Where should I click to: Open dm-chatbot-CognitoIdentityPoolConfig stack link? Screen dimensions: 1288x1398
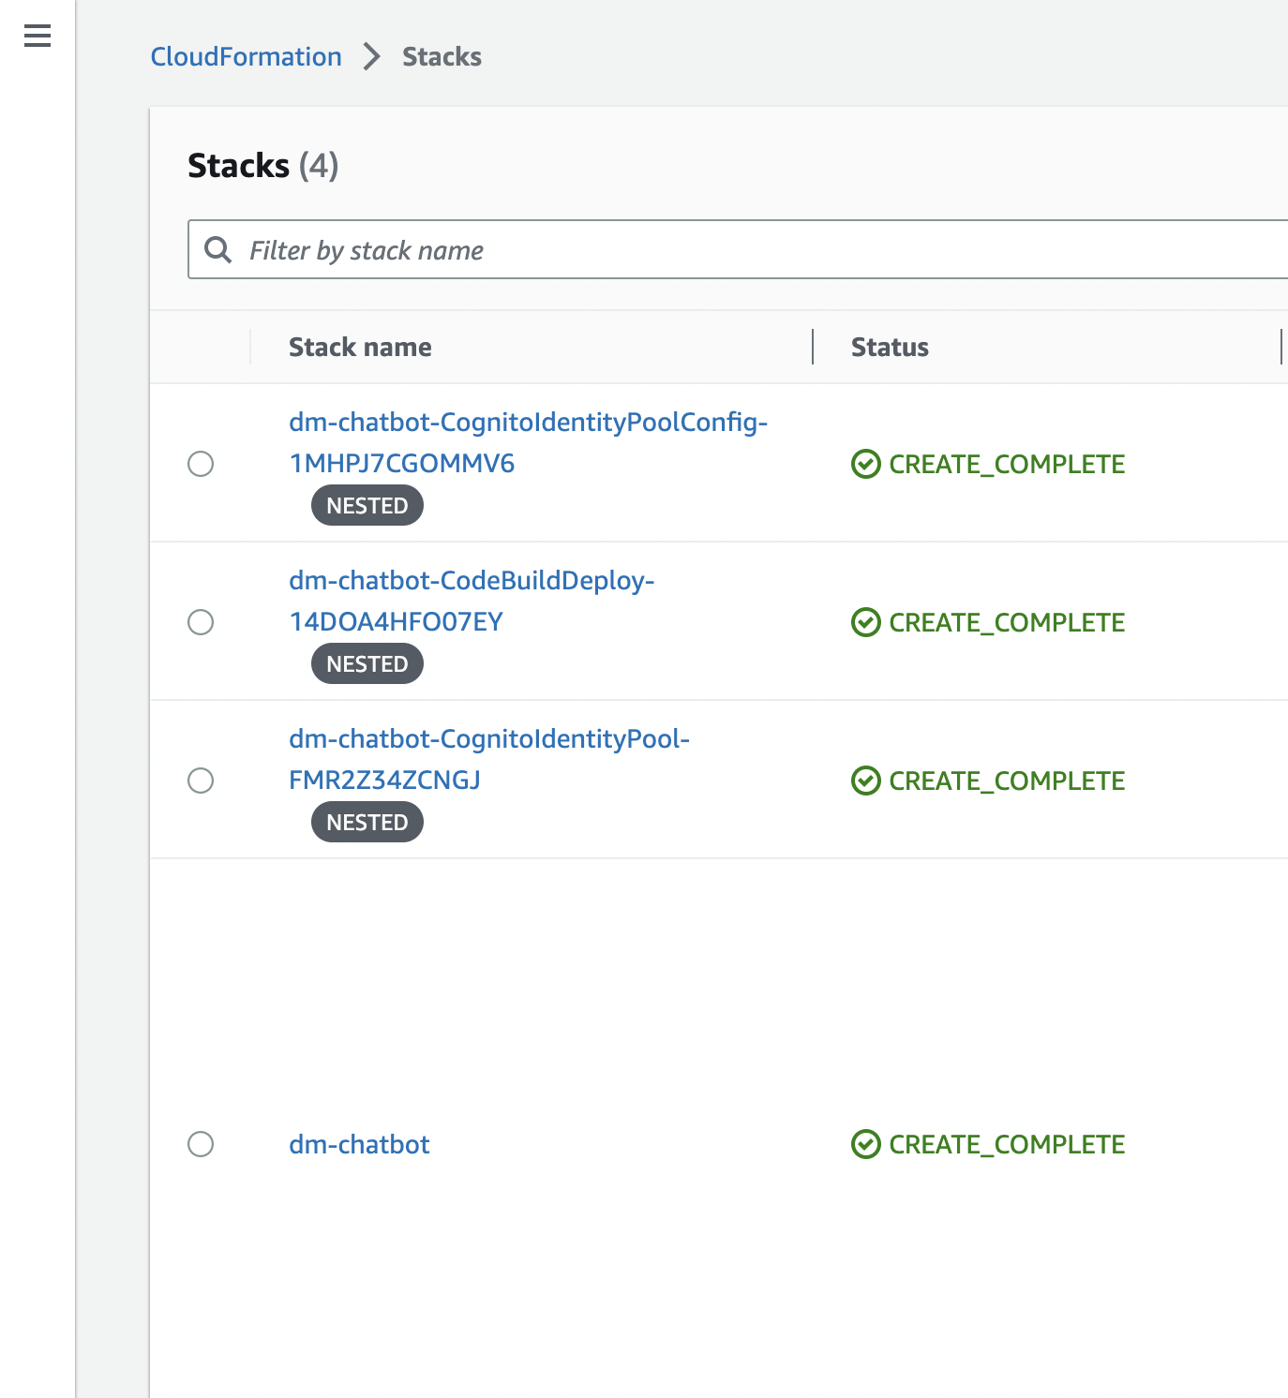click(x=528, y=442)
